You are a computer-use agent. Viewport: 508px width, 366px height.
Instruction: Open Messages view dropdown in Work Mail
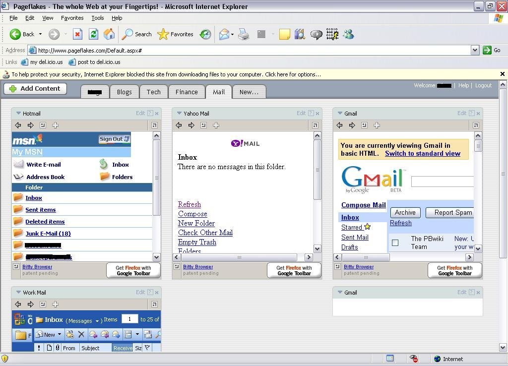pyautogui.click(x=97, y=321)
